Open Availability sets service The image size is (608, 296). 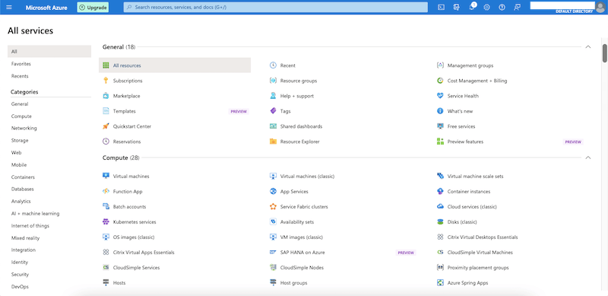coord(297,221)
